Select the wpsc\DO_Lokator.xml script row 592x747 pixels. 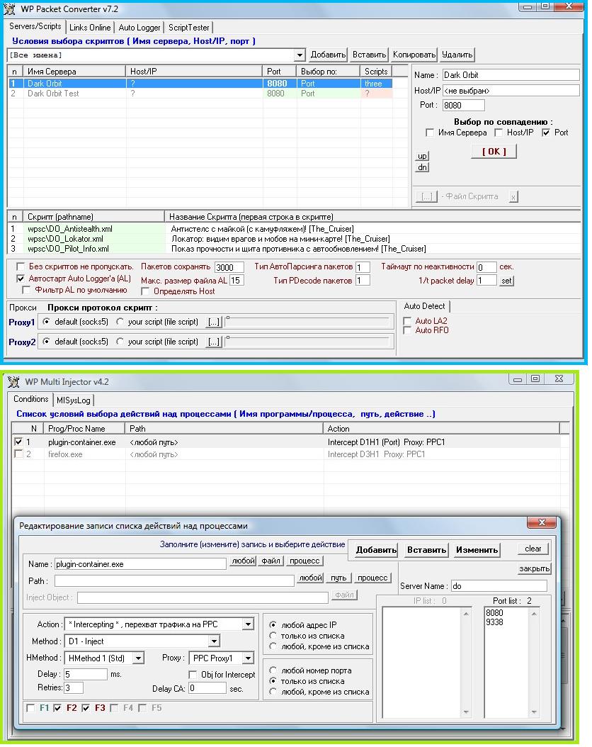coord(295,239)
